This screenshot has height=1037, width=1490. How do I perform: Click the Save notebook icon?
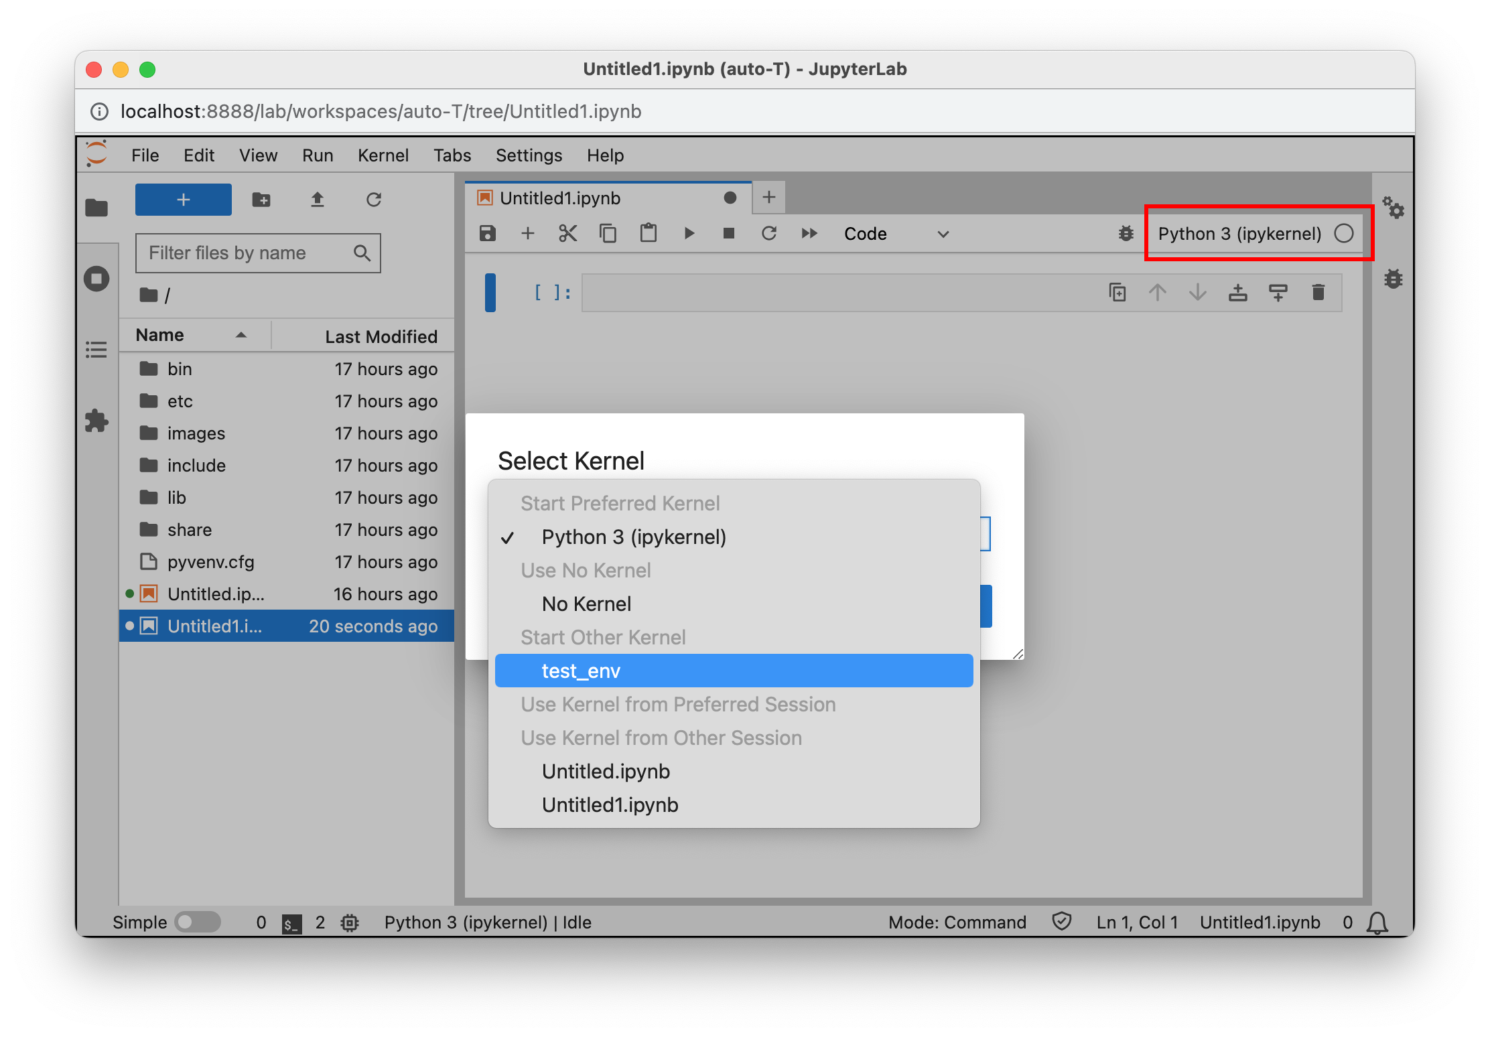[x=487, y=233]
